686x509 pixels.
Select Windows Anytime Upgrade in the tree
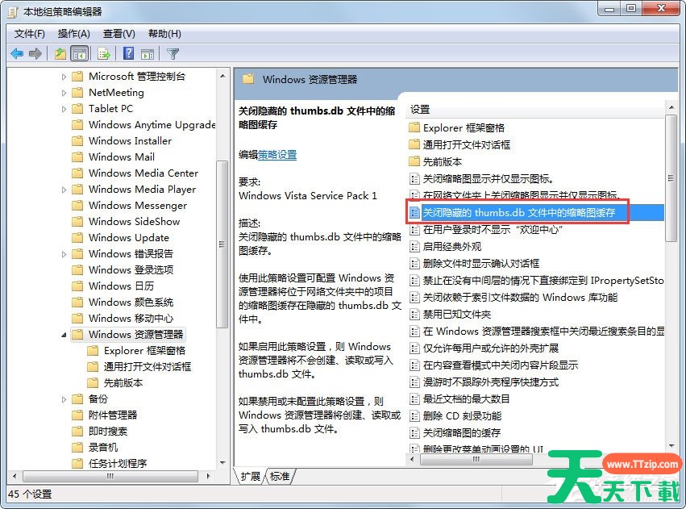point(152,125)
